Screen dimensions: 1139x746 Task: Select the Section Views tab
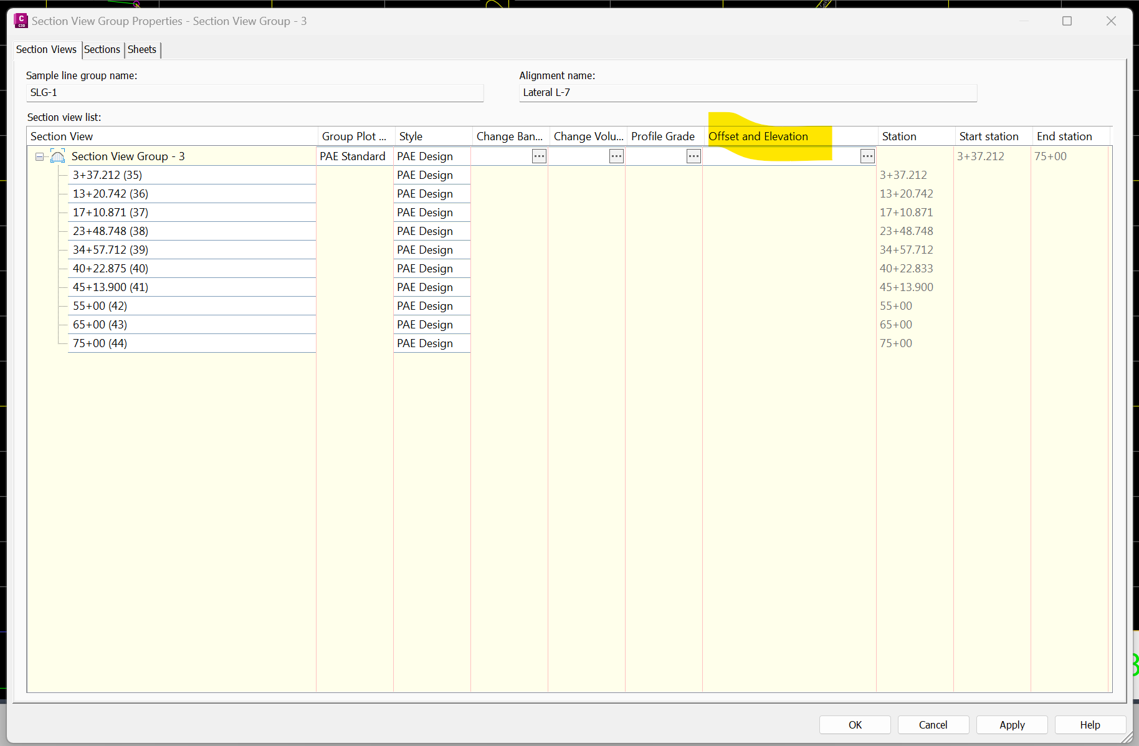[x=46, y=49]
